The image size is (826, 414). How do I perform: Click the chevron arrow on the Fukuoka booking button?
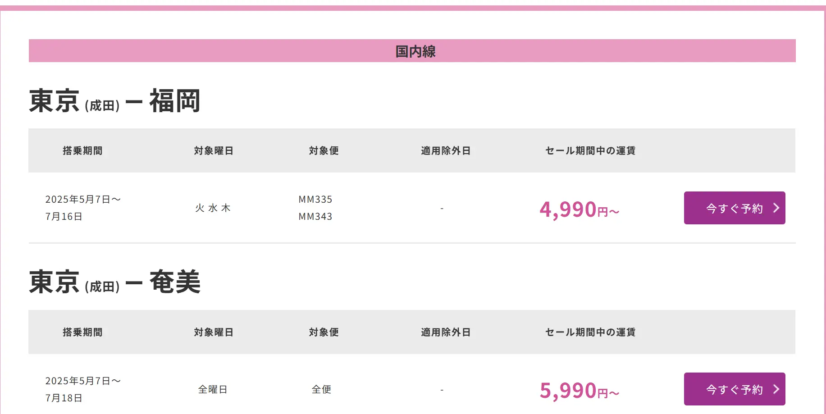(x=776, y=208)
